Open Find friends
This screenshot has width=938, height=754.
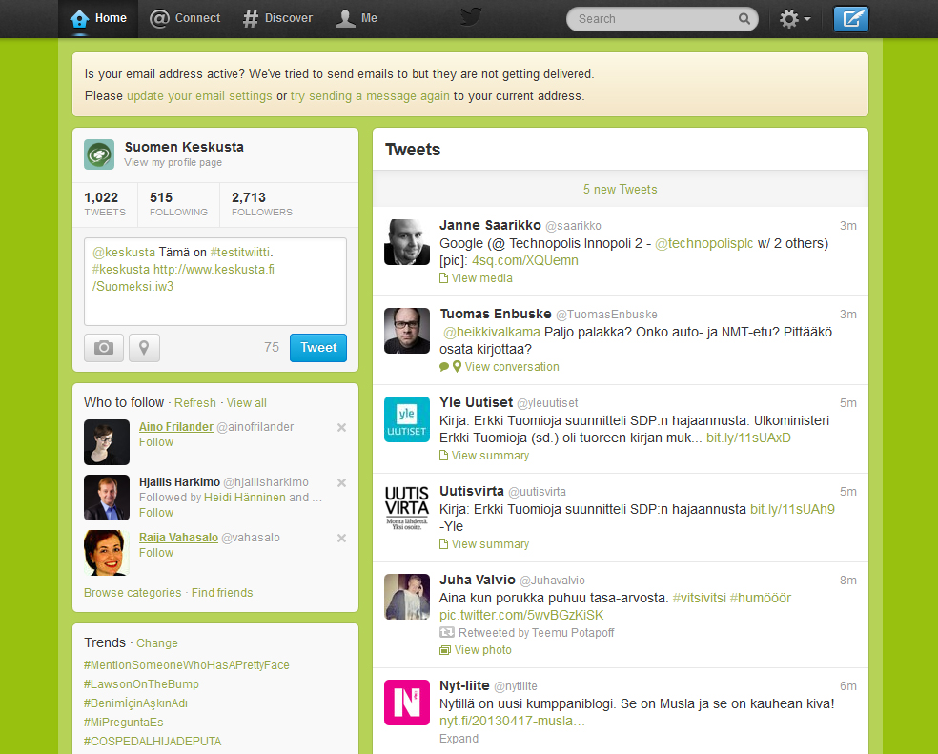coord(222,593)
